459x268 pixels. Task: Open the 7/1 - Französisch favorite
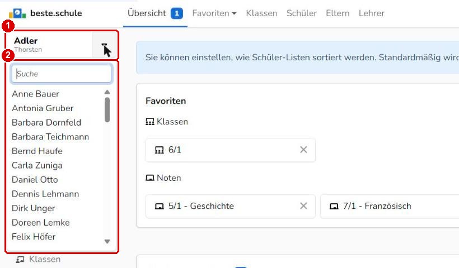coord(390,207)
